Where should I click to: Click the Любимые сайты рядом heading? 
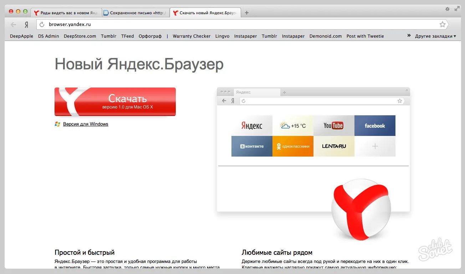[x=277, y=253]
